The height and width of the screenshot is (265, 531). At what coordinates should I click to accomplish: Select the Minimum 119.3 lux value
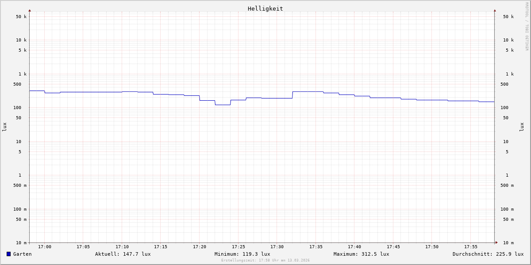click(x=242, y=254)
